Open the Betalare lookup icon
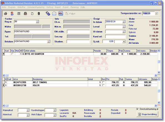 [x=49, y=42]
